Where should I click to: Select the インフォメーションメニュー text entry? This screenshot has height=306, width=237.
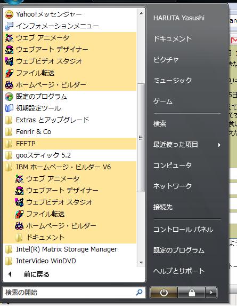(x=58, y=26)
